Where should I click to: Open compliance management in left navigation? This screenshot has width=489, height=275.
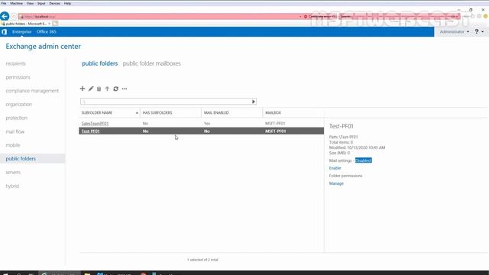pos(32,91)
